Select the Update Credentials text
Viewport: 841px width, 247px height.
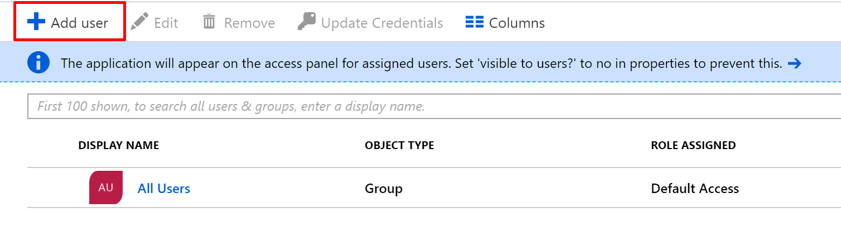click(x=382, y=23)
